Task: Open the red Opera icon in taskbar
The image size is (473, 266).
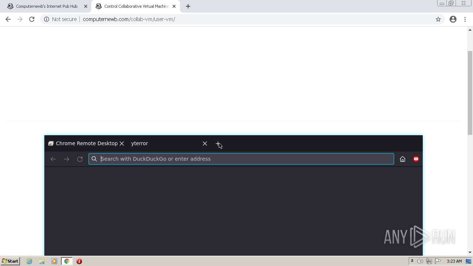Action: pyautogui.click(x=79, y=261)
